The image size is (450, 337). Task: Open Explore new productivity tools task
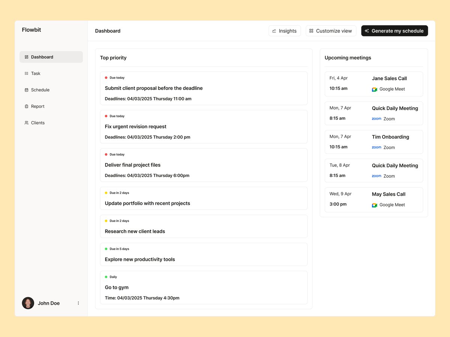click(x=204, y=255)
